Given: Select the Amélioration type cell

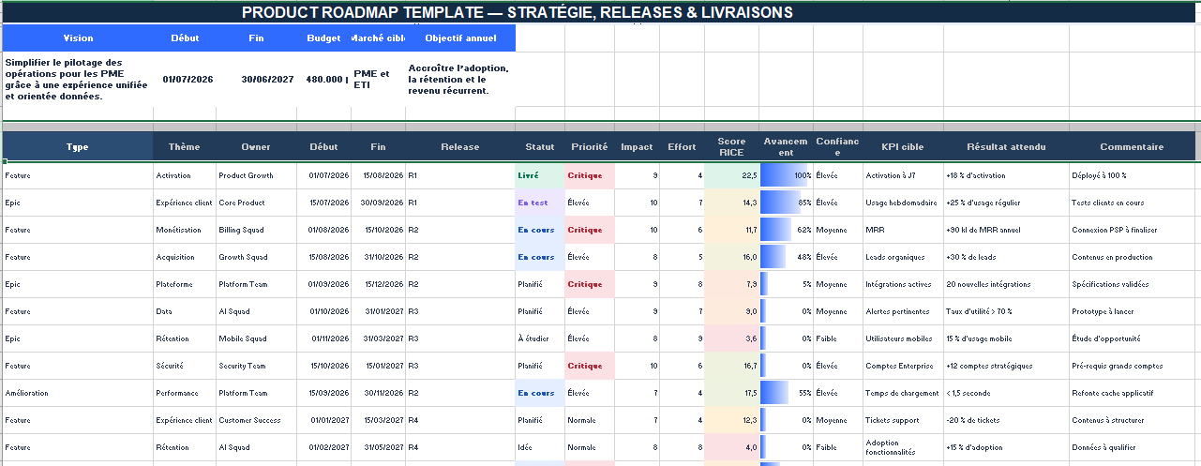Looking at the screenshot, I should pos(78,393).
